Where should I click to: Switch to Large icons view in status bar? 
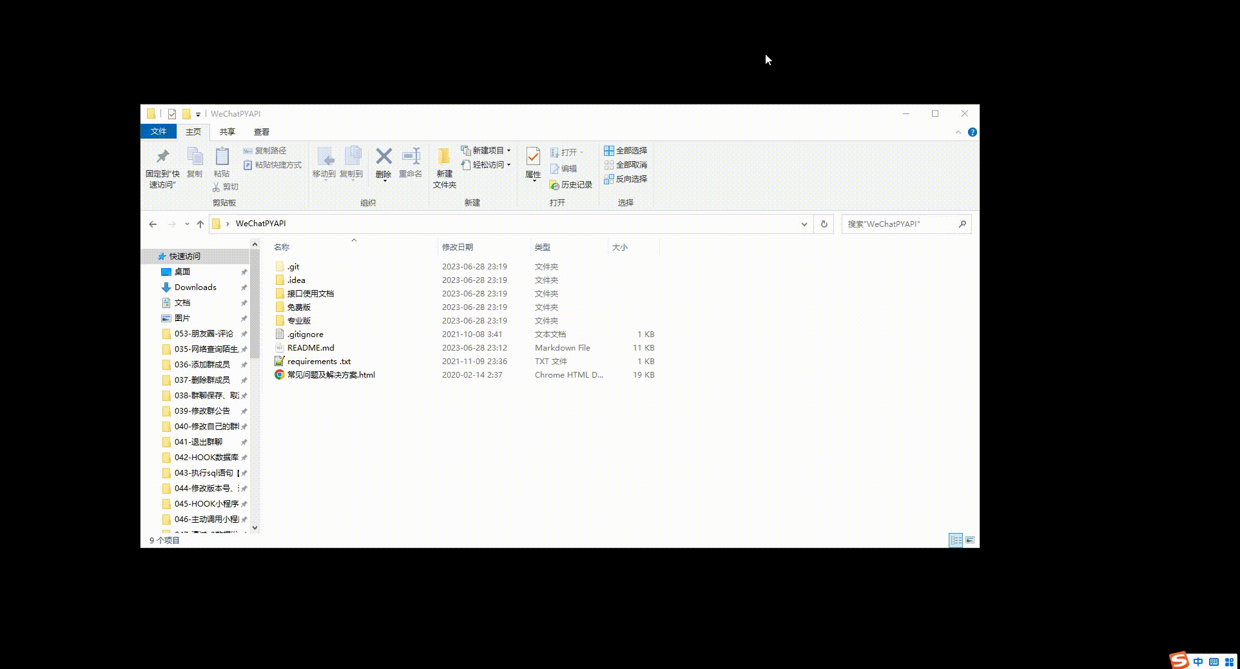[x=970, y=540]
